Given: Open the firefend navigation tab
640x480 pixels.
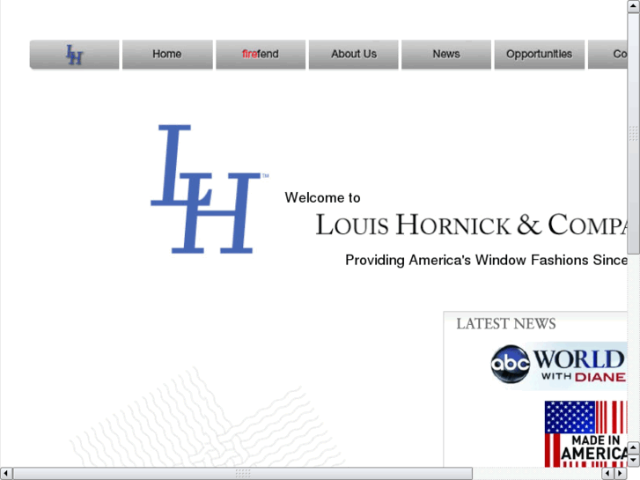Looking at the screenshot, I should pyautogui.click(x=261, y=55).
